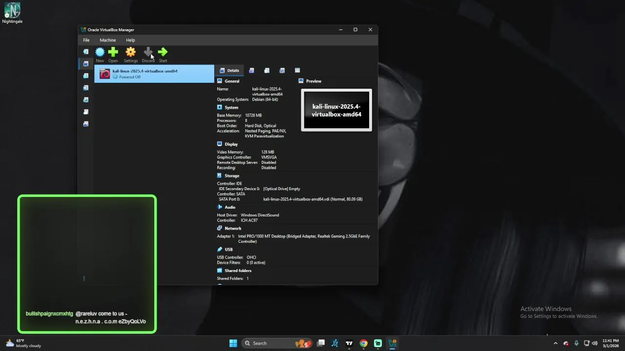Open the Home tool in left sidebar

click(x=86, y=52)
